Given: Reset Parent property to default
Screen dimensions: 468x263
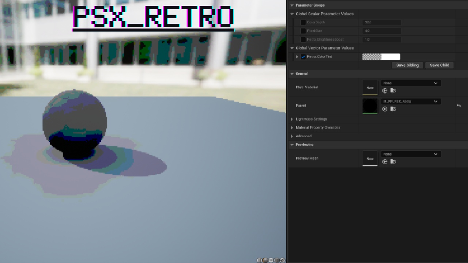Looking at the screenshot, I should [x=459, y=106].
